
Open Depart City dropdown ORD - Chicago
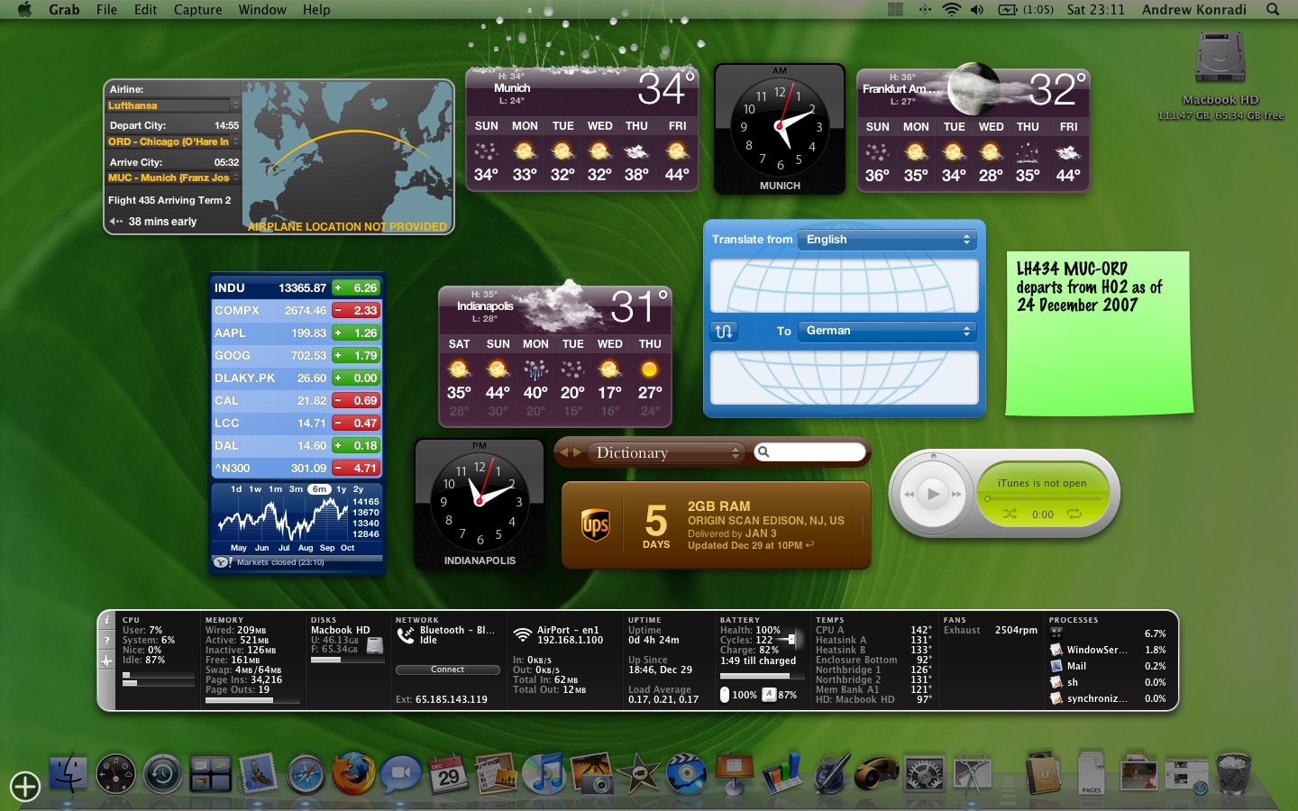173,141
